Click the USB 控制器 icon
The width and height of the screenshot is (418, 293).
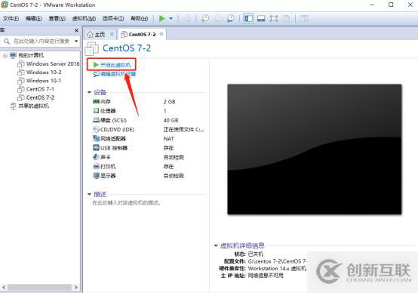pyautogui.click(x=96, y=147)
